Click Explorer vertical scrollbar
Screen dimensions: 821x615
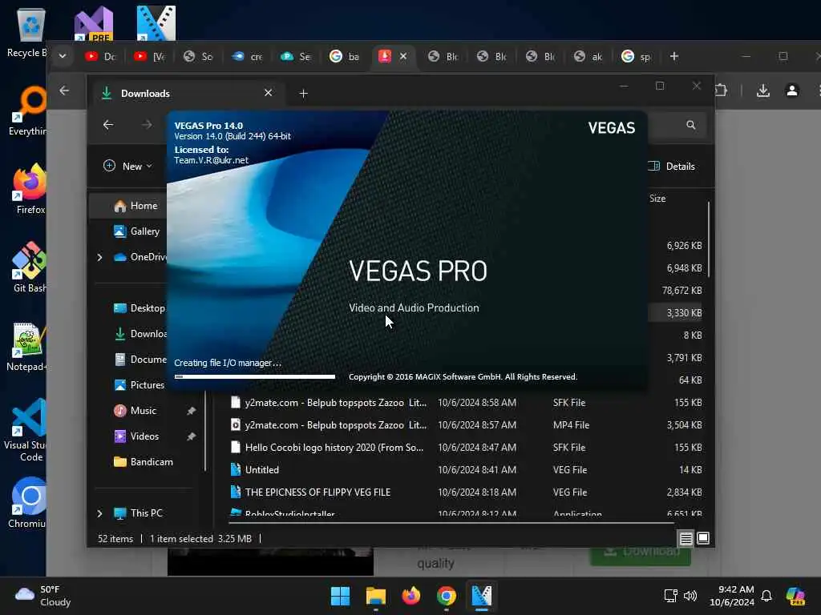pyautogui.click(x=709, y=239)
